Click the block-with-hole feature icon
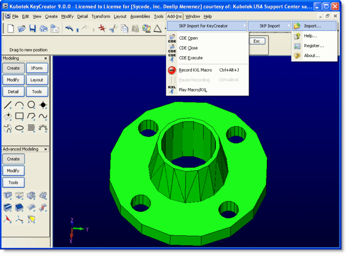This screenshot has width=346, height=254. 31,196
